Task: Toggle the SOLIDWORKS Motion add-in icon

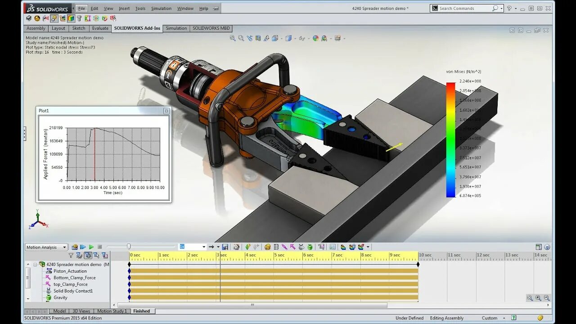Action: tap(54, 18)
